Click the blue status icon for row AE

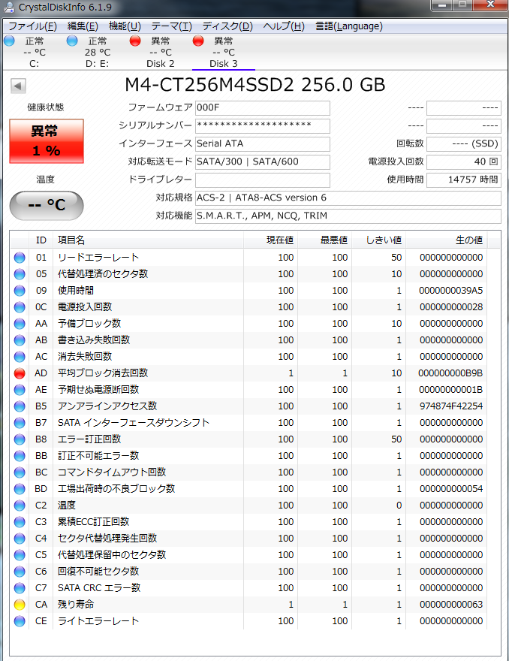point(20,390)
